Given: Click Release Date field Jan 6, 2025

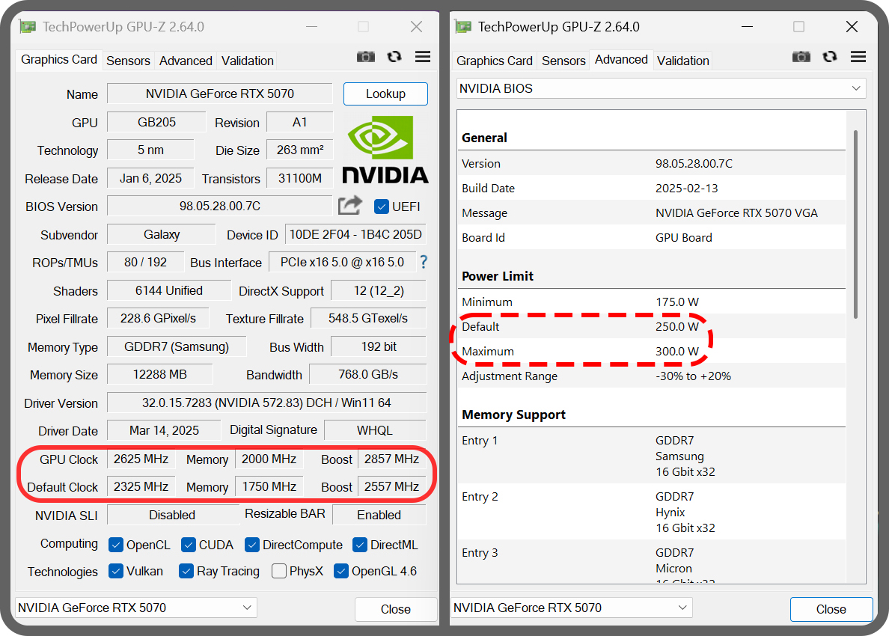Looking at the screenshot, I should (150, 178).
